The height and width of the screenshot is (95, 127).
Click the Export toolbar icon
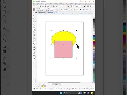[71, 6]
